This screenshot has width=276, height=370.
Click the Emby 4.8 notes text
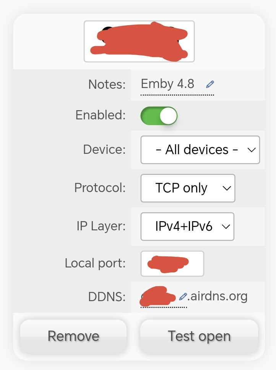167,84
